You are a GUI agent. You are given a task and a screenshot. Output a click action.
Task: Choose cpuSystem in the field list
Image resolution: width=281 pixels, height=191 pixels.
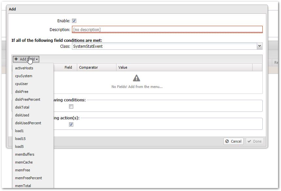click(x=24, y=76)
